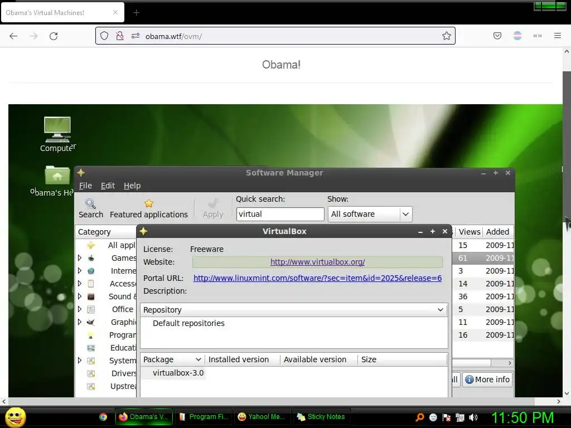The width and height of the screenshot is (571, 428).
Task: Click the Added column header
Action: click(498, 232)
